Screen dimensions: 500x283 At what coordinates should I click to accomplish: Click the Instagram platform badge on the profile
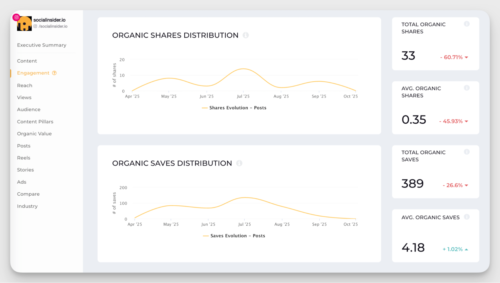(x=17, y=17)
